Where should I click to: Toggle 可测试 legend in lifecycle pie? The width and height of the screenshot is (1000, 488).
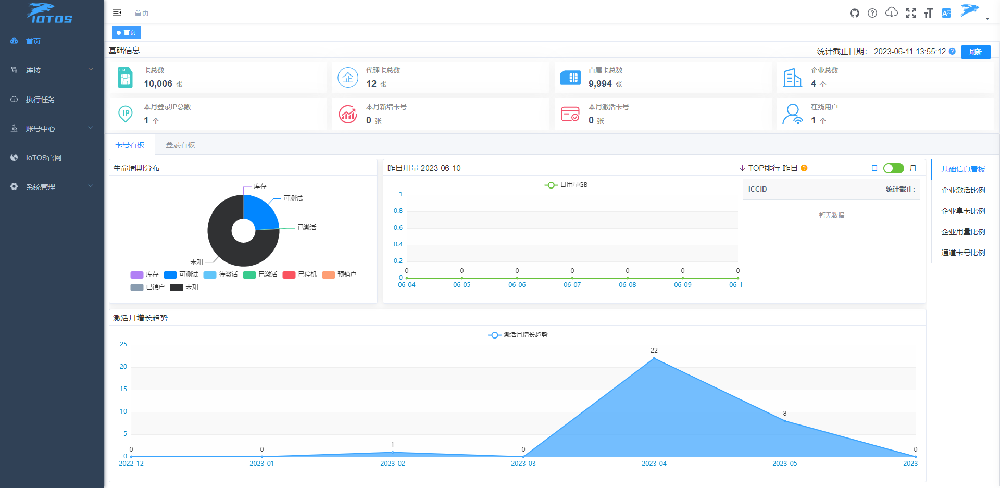[181, 274]
